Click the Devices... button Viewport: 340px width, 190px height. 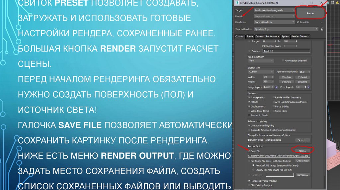click(302, 175)
